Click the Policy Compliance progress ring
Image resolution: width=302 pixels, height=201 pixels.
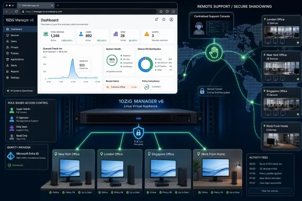pyautogui.click(x=147, y=87)
